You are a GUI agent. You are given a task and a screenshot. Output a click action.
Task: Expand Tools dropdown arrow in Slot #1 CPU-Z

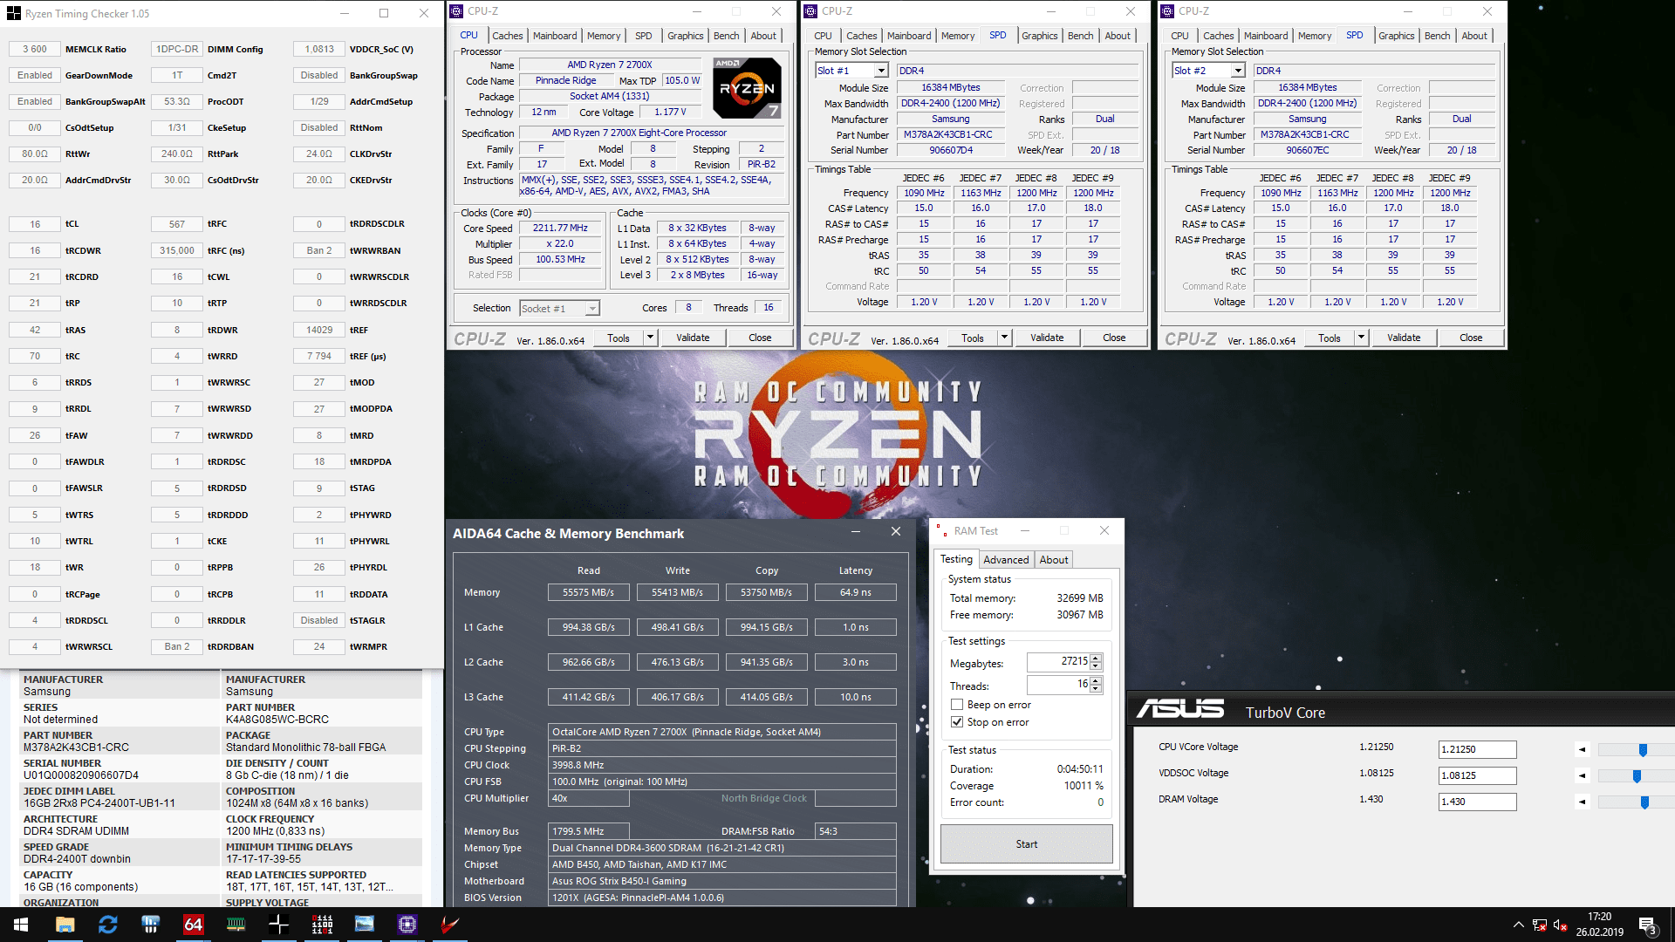pyautogui.click(x=1004, y=338)
